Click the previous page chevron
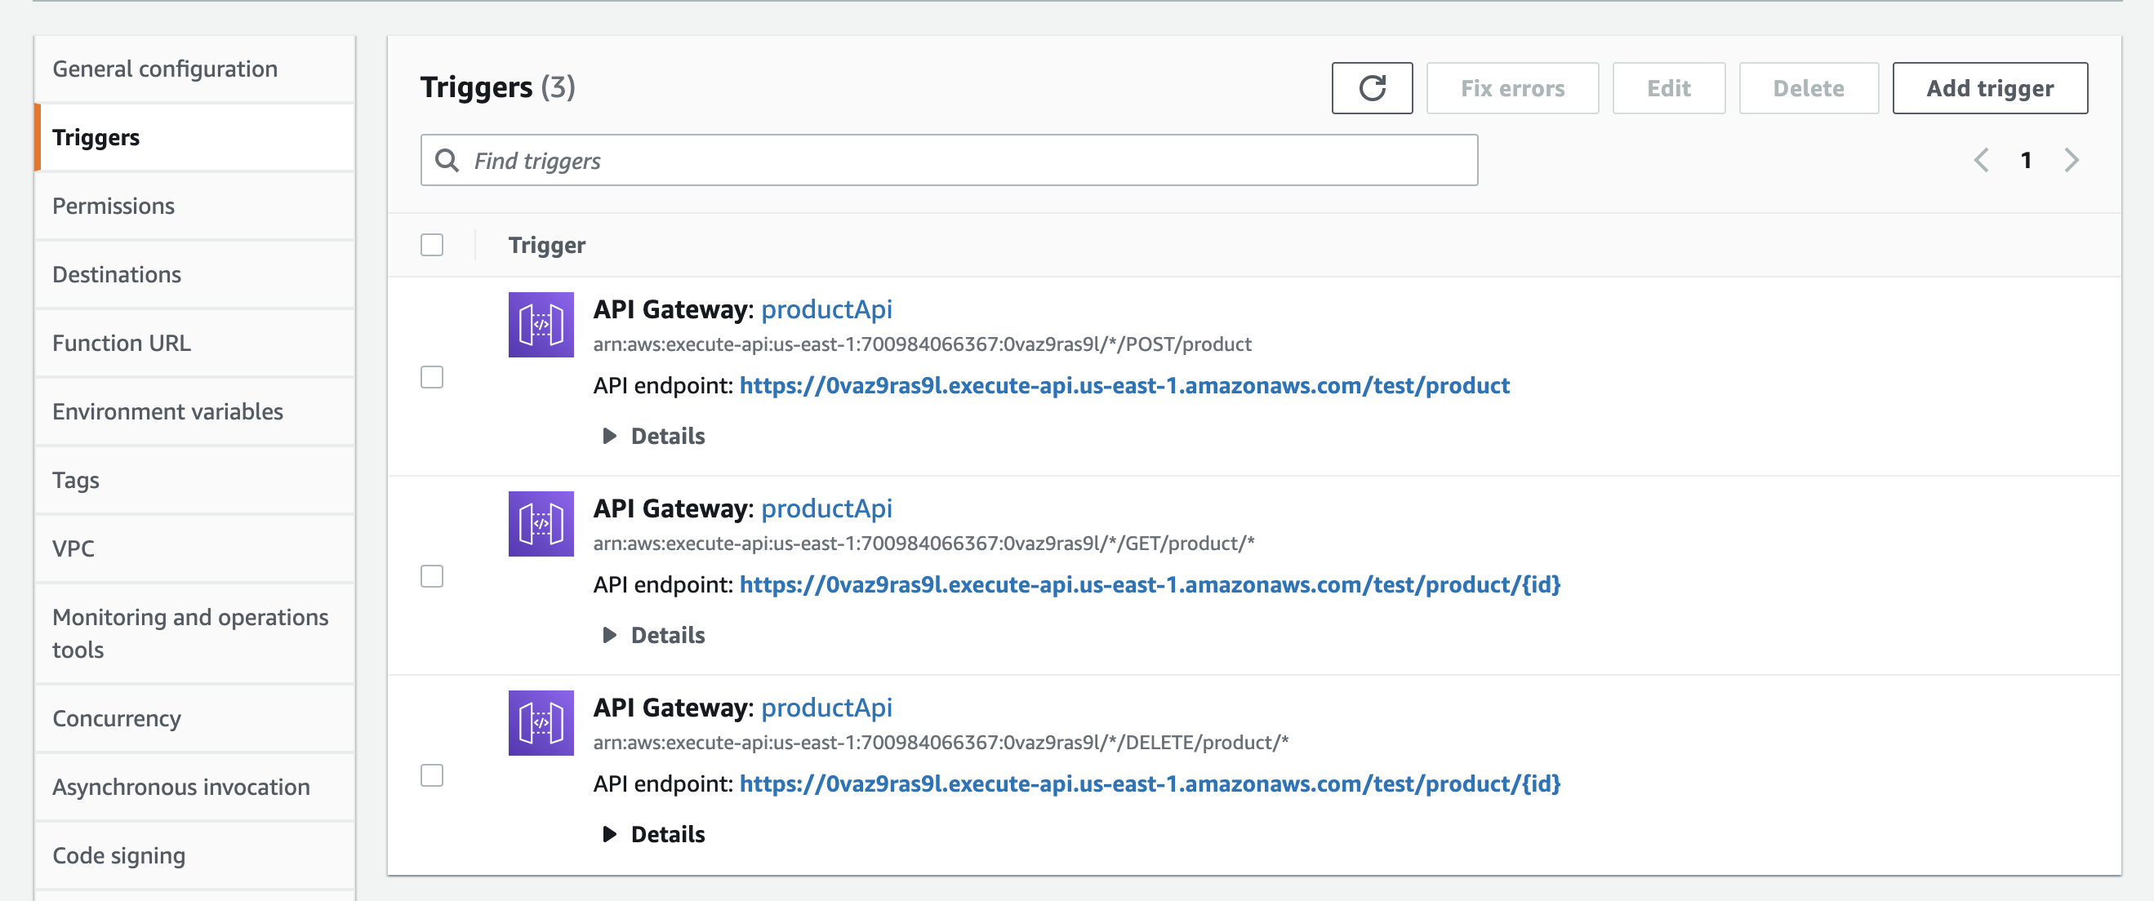The width and height of the screenshot is (2154, 901). click(x=1981, y=160)
